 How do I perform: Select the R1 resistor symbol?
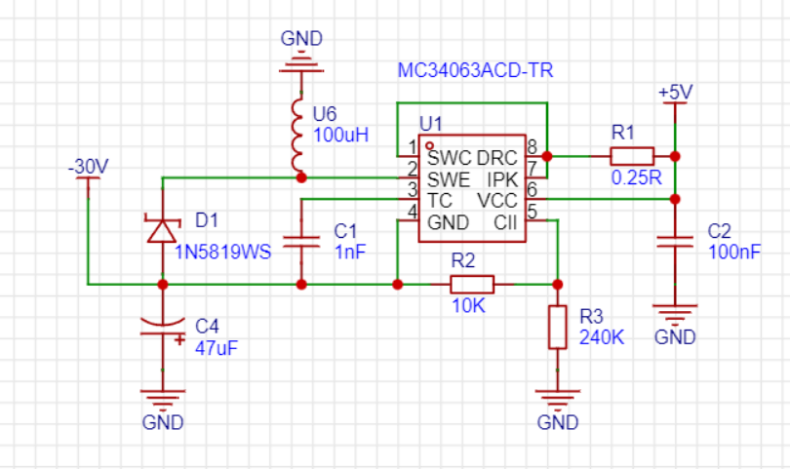632,156
